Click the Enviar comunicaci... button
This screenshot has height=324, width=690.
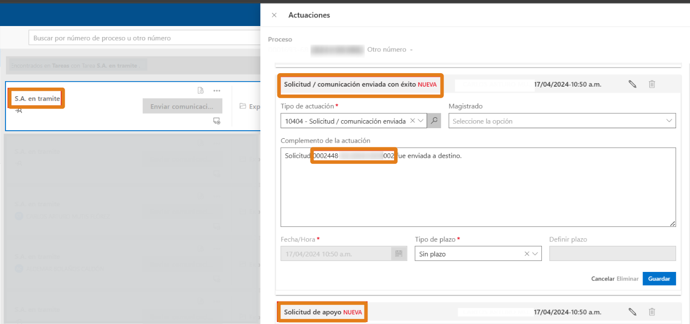tap(182, 106)
